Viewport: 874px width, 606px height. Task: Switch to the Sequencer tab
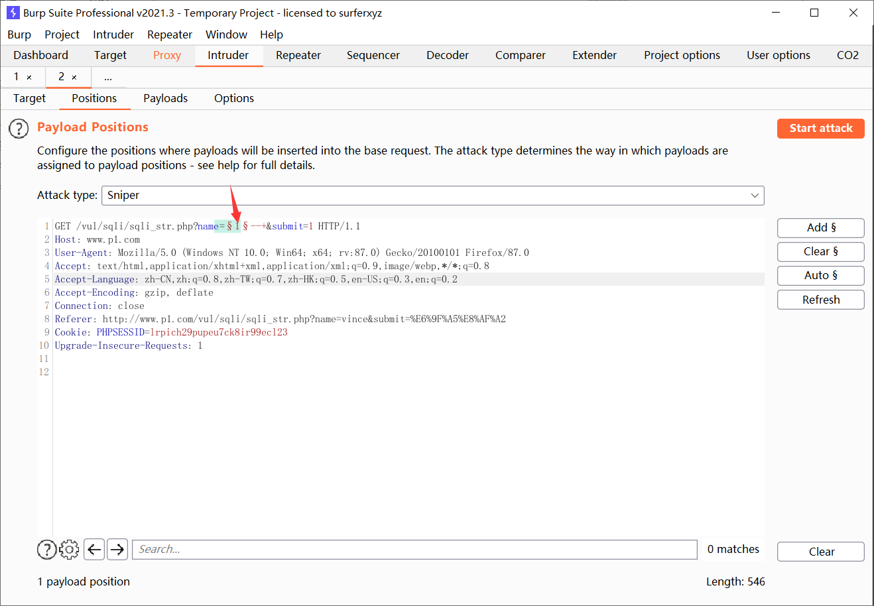pyautogui.click(x=373, y=55)
